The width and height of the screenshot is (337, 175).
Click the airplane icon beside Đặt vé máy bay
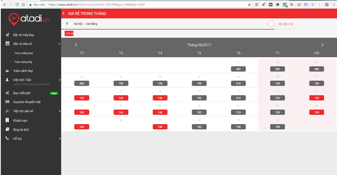7,35
